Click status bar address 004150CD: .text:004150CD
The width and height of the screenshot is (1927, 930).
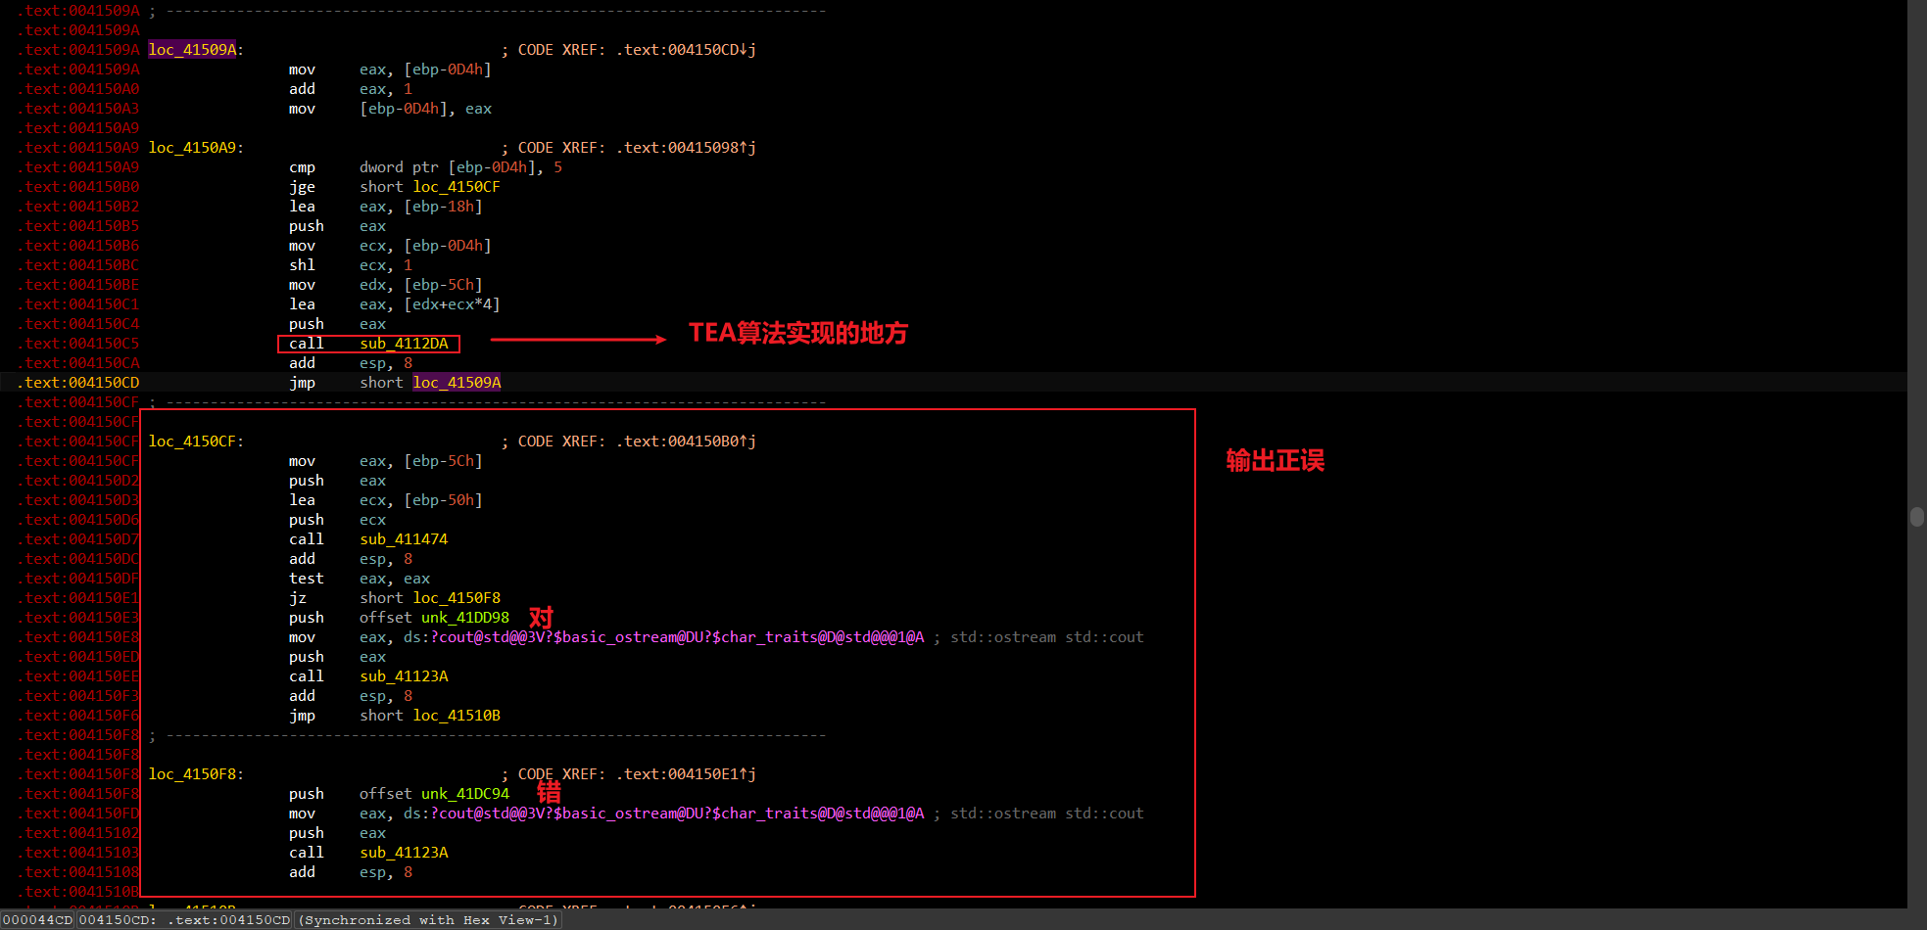185,920
